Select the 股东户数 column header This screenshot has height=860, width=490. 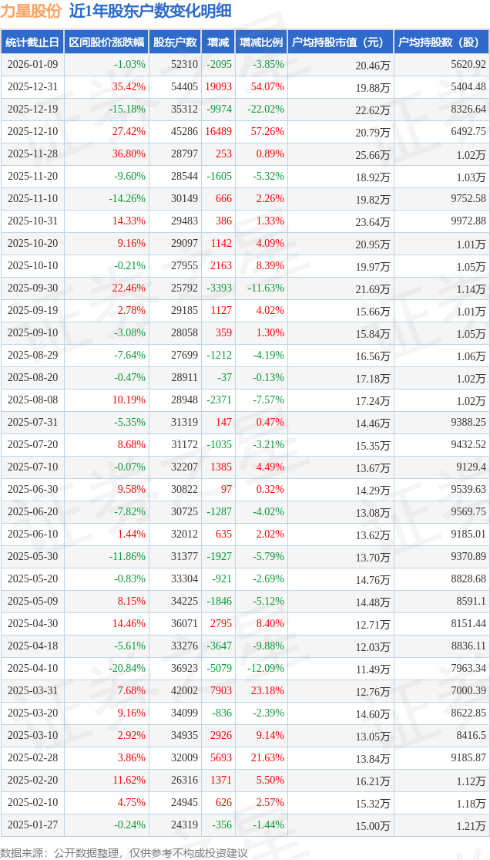(175, 42)
